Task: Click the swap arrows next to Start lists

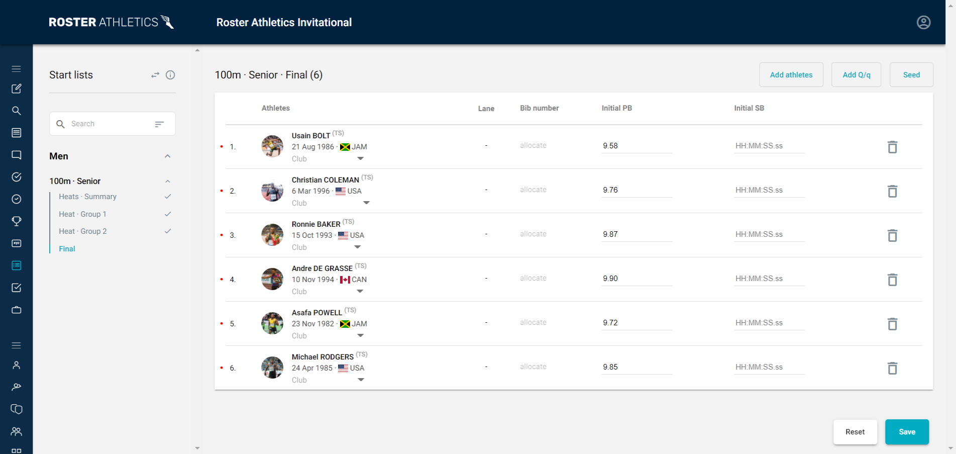Action: coord(155,75)
